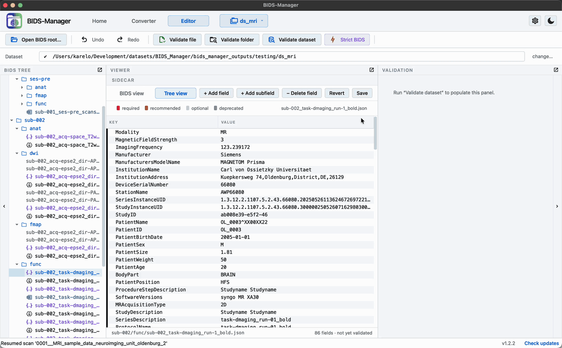Click the change... dataset link
Image resolution: width=562 pixels, height=348 pixels.
tap(542, 57)
